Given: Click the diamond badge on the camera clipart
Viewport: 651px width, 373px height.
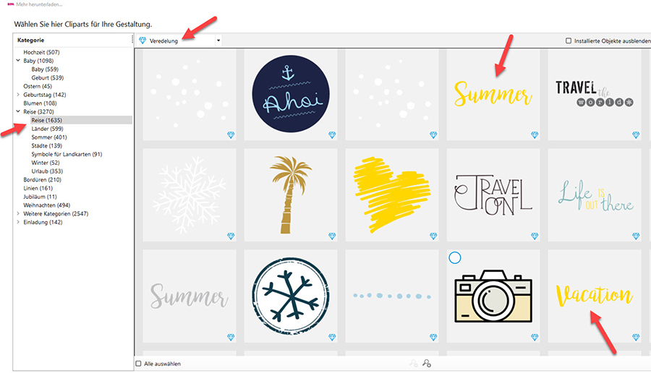Looking at the screenshot, I should [535, 338].
